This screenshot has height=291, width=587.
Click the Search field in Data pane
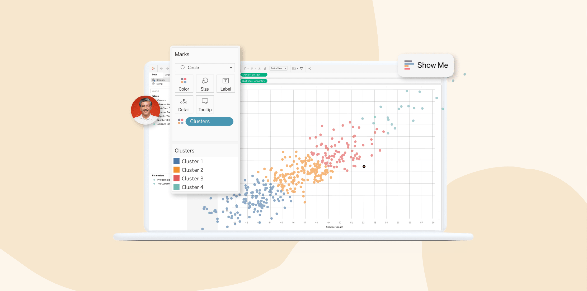[160, 91]
